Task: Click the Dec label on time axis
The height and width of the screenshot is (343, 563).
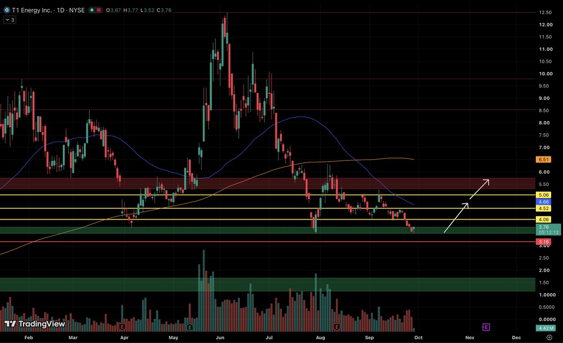Action: [x=517, y=337]
